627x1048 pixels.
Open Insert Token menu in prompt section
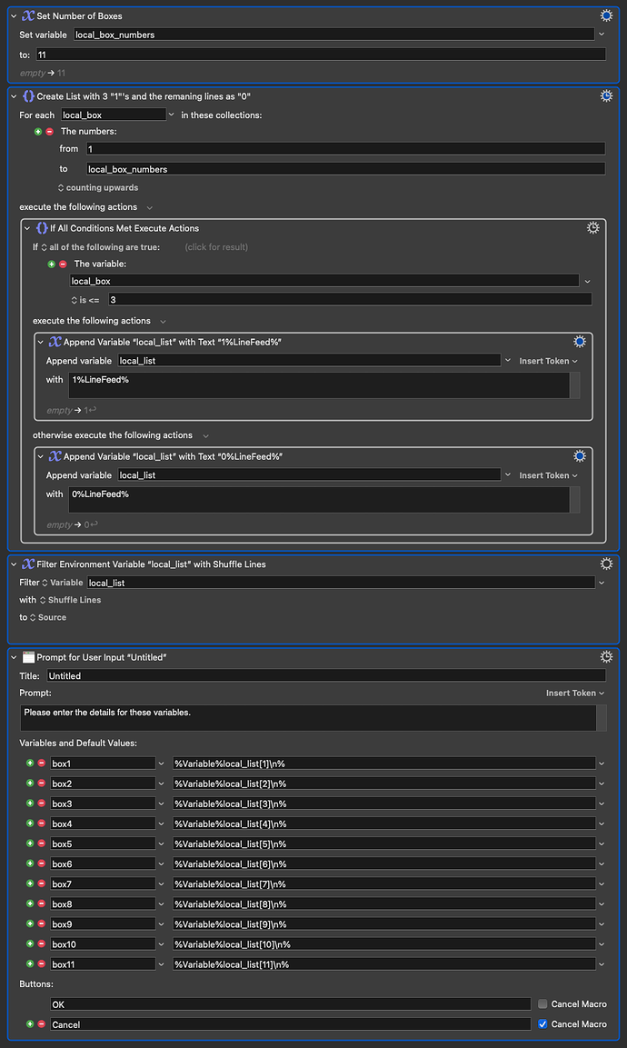[x=574, y=693]
